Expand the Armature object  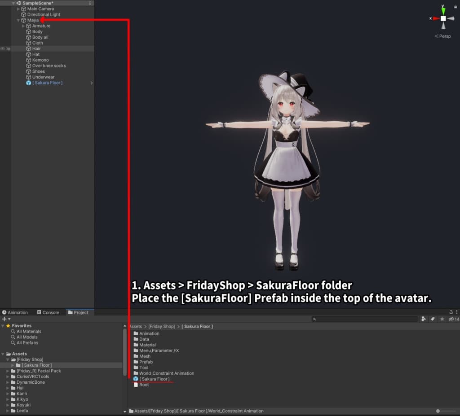tap(23, 26)
